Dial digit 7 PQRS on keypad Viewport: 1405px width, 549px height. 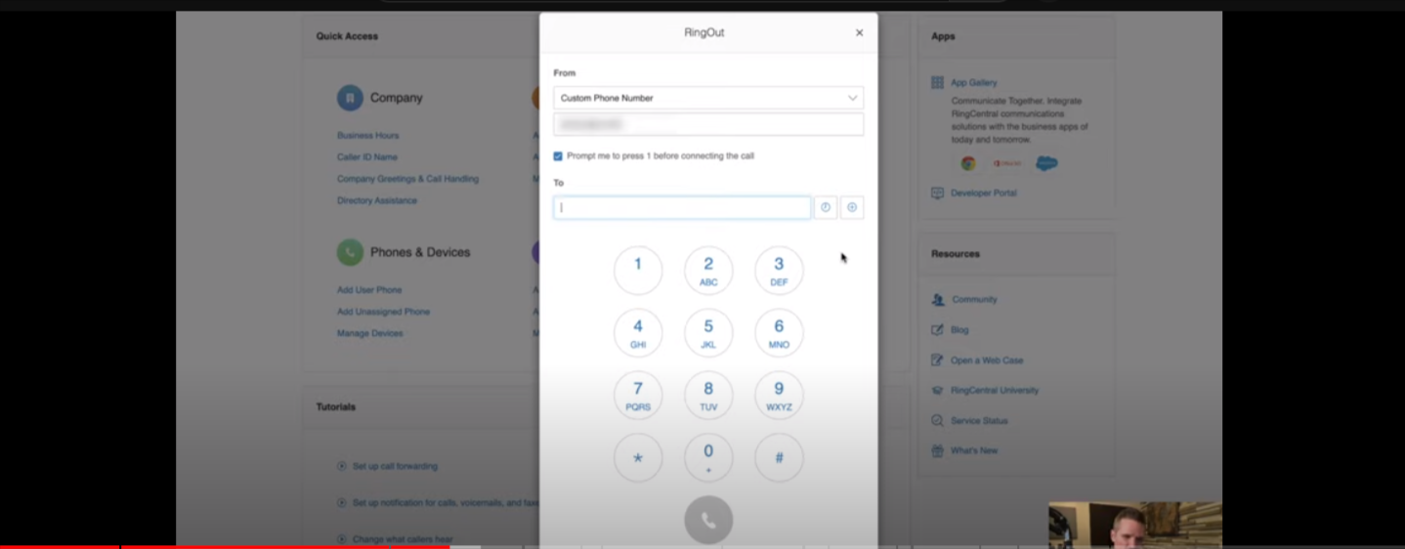638,396
